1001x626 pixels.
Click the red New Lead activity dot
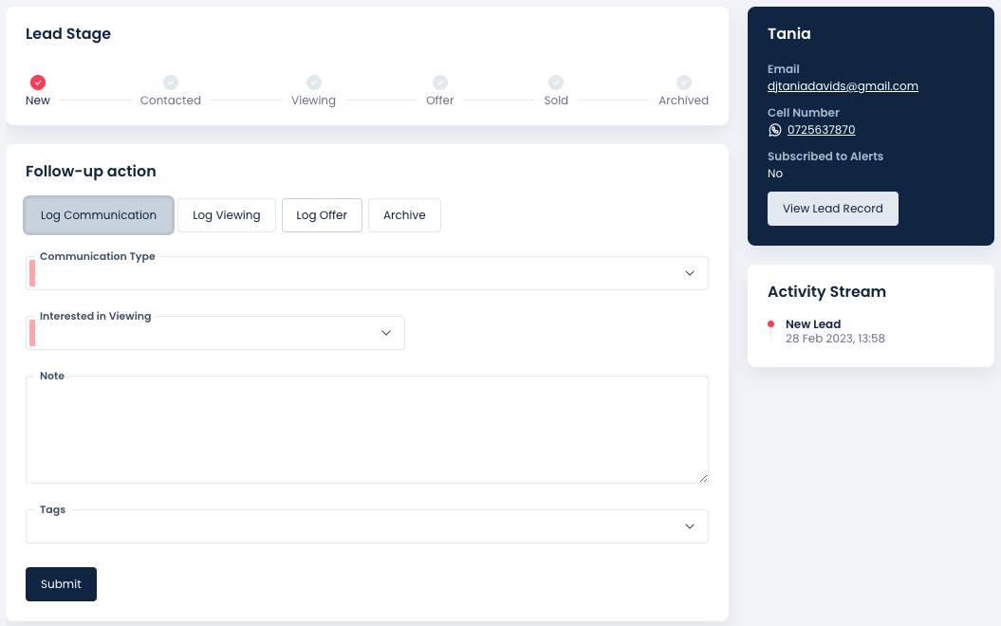[x=771, y=324]
